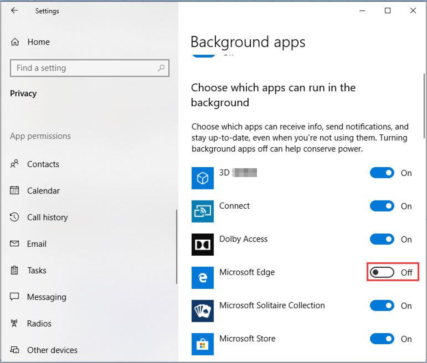427x363 pixels.
Task: Click the right pane vertical scrollbar
Action: [424, 106]
